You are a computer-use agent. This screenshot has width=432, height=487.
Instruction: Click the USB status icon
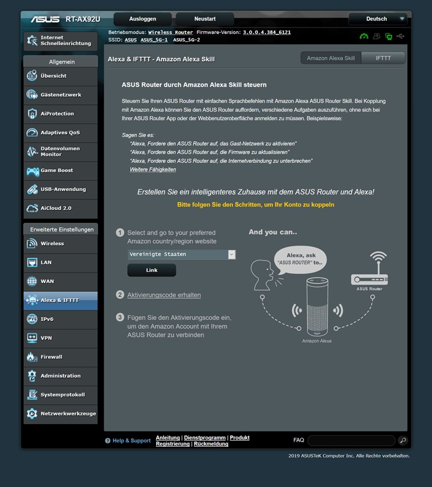point(401,36)
